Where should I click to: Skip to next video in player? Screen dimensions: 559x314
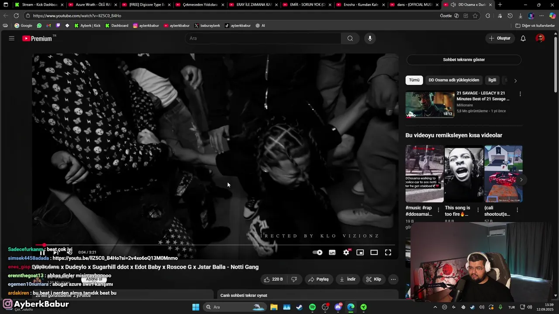(x=55, y=253)
